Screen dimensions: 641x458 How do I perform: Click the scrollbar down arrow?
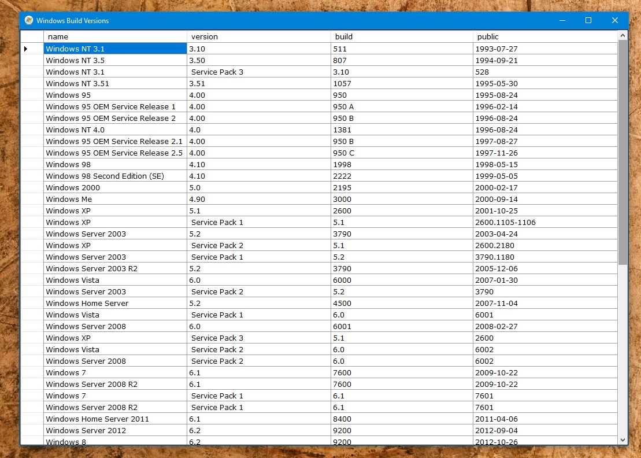tap(623, 440)
